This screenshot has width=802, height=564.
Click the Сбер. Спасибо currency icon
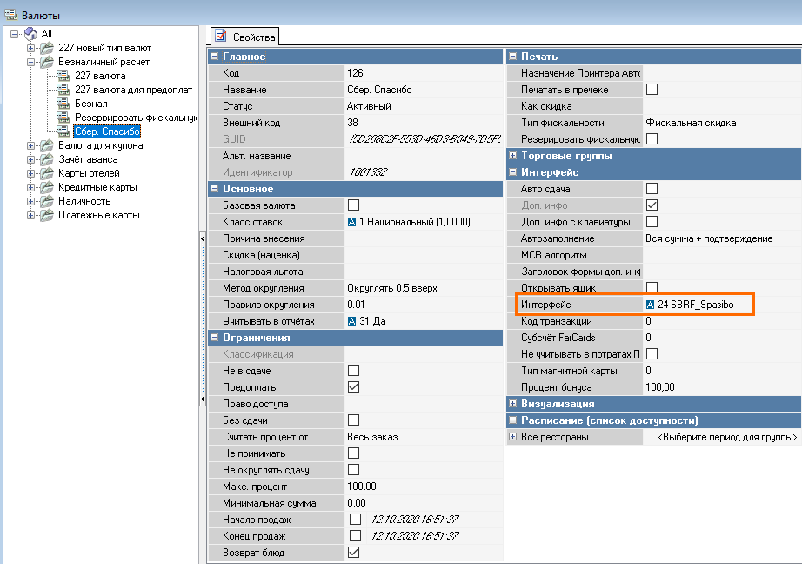point(63,131)
